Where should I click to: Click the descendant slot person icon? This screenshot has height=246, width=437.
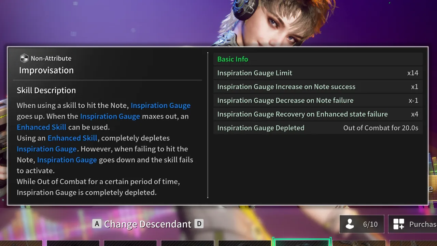pyautogui.click(x=350, y=224)
